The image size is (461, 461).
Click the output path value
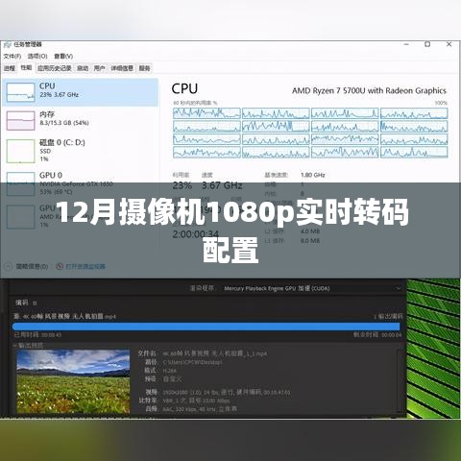click(192, 362)
